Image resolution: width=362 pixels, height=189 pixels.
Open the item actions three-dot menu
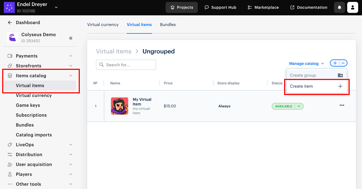[342, 105]
